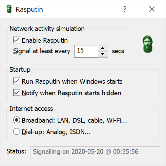Click the Internet access group heading
Image resolution: width=166 pixels, height=166 pixels.
click(x=31, y=108)
